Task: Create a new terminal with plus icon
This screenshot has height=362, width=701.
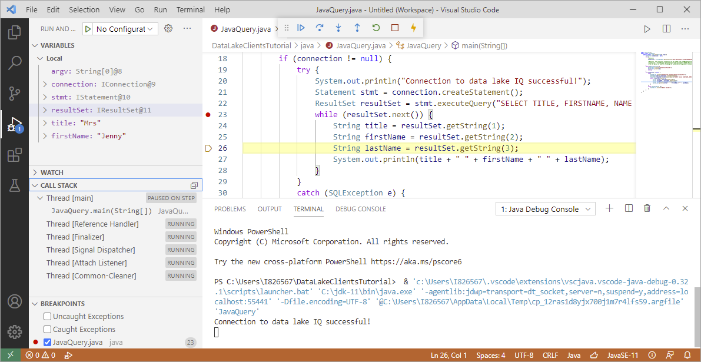Action: point(609,208)
